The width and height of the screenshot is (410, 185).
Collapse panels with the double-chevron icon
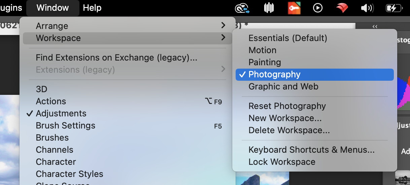click(x=375, y=27)
